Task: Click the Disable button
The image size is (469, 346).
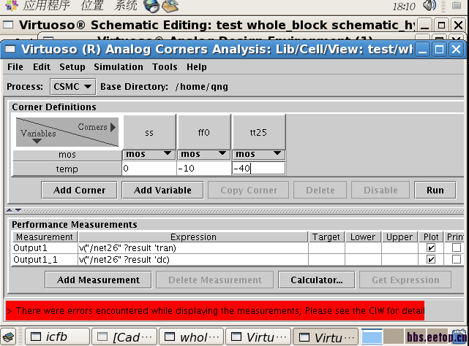Action: (x=380, y=191)
